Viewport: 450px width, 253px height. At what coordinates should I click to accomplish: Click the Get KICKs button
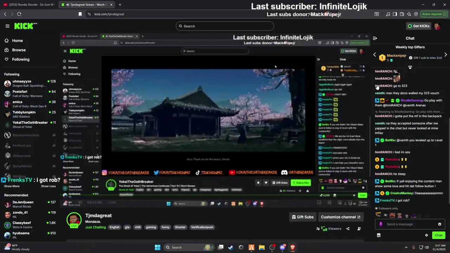tap(419, 26)
